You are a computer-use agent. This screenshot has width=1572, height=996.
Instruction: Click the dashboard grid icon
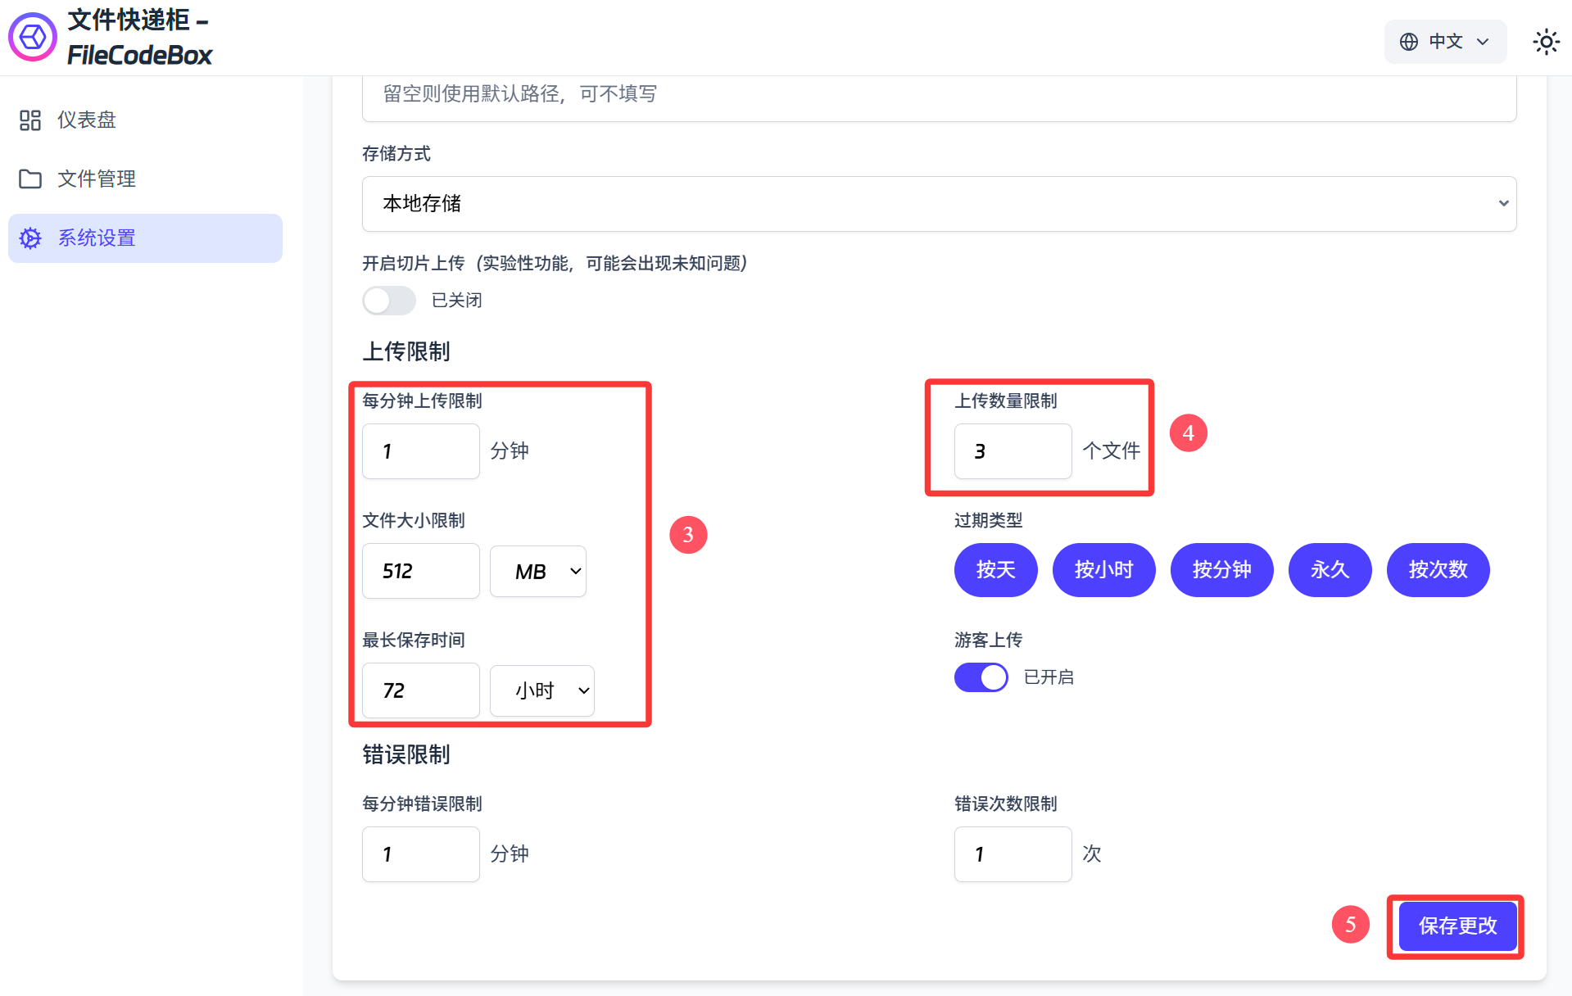(30, 120)
